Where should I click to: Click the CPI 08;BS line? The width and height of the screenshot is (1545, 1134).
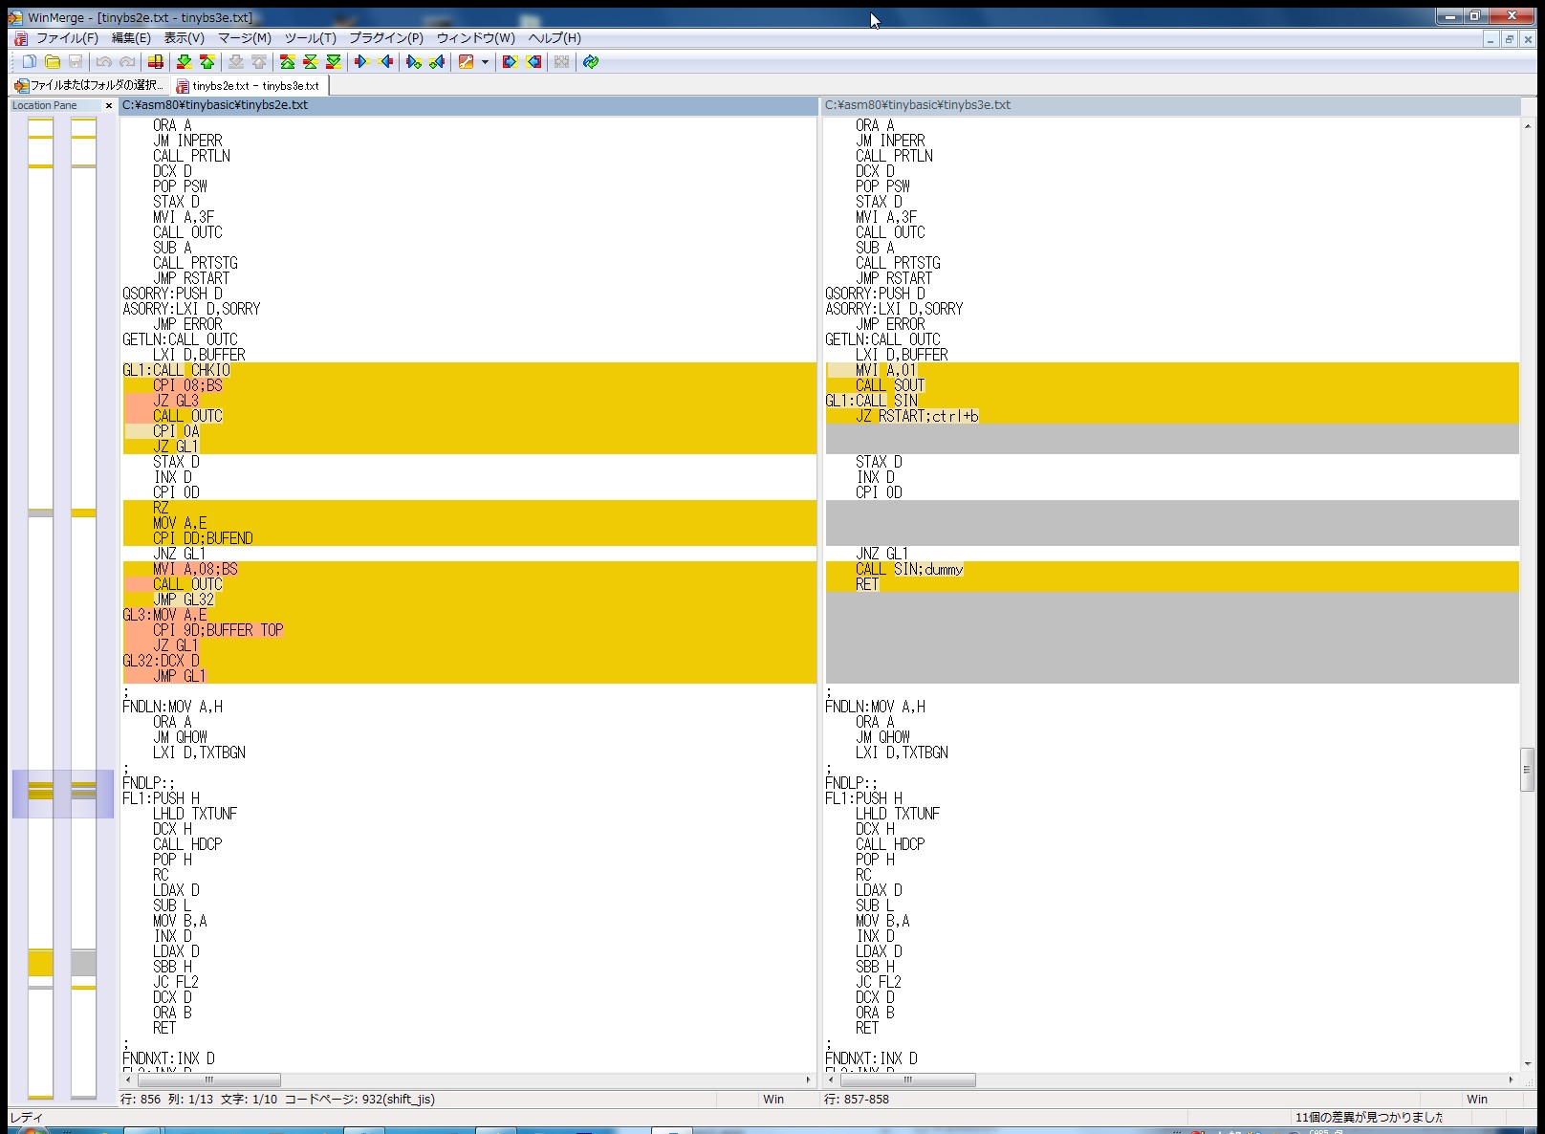point(468,385)
